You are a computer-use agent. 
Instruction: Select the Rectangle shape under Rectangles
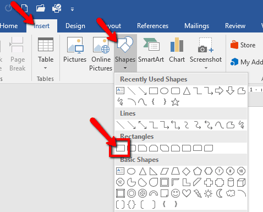point(120,148)
